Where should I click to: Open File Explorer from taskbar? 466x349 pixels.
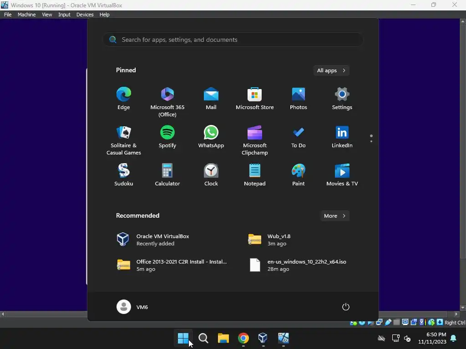coord(223,338)
